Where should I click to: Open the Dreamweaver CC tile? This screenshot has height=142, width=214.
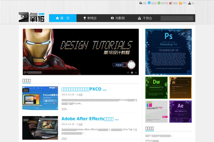click(157, 88)
